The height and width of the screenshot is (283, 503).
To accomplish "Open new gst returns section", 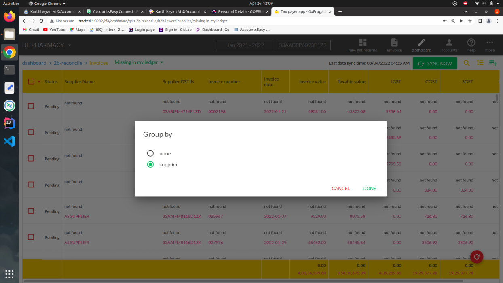I will click(363, 45).
